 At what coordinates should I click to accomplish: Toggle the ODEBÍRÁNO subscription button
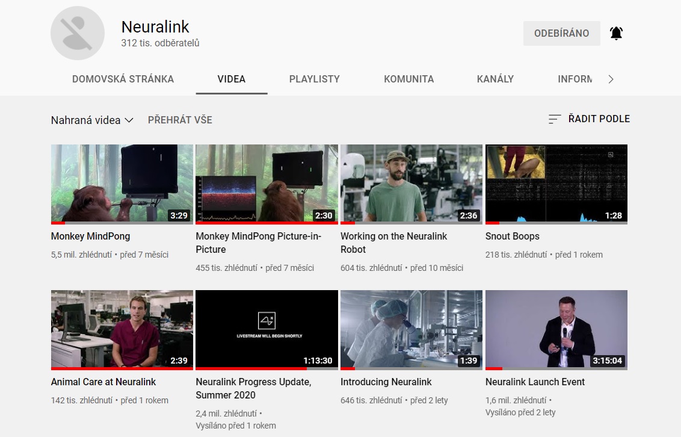561,33
